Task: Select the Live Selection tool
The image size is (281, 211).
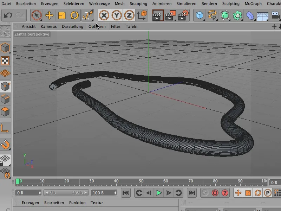Action: pos(37,15)
